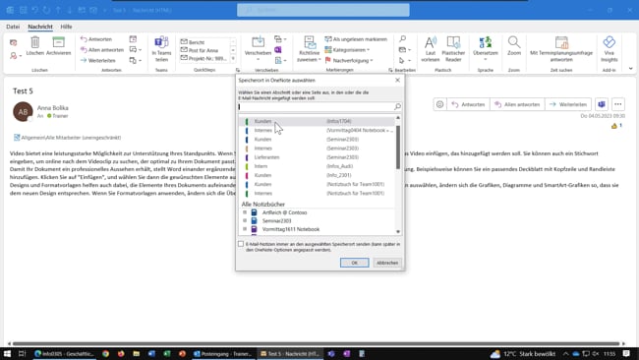The height and width of the screenshot is (360, 639).
Task: Click the search icon in Bearbeiten group
Action: coord(402,39)
